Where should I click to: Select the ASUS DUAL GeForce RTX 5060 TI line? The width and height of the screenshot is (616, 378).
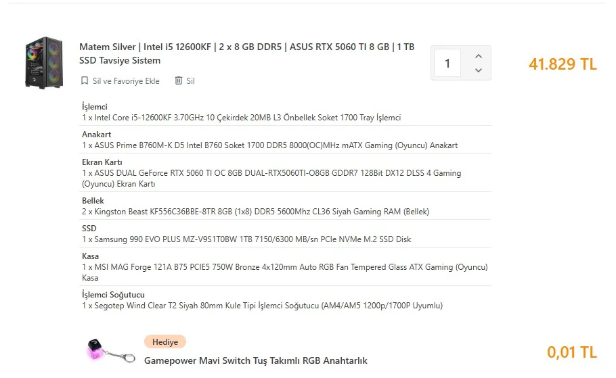(x=271, y=179)
